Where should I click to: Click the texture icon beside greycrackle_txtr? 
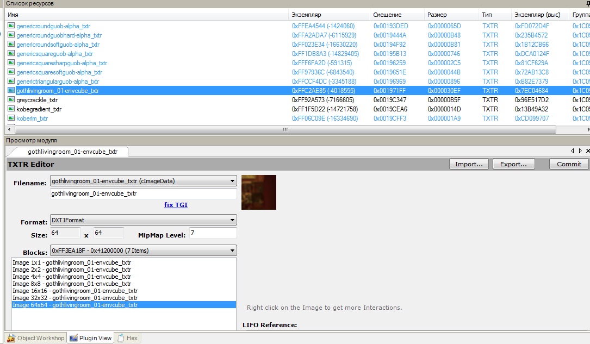coord(11,100)
